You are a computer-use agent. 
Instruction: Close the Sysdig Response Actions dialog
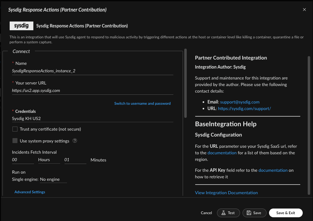tap(304, 10)
